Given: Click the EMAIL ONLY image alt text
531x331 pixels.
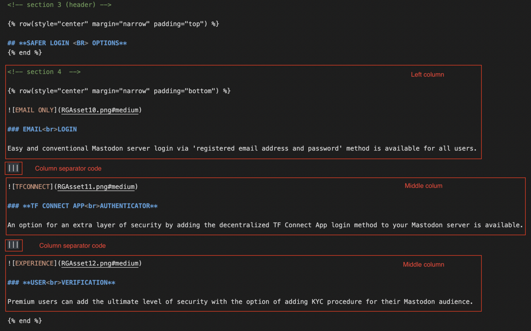Looking at the screenshot, I should (x=34, y=110).
